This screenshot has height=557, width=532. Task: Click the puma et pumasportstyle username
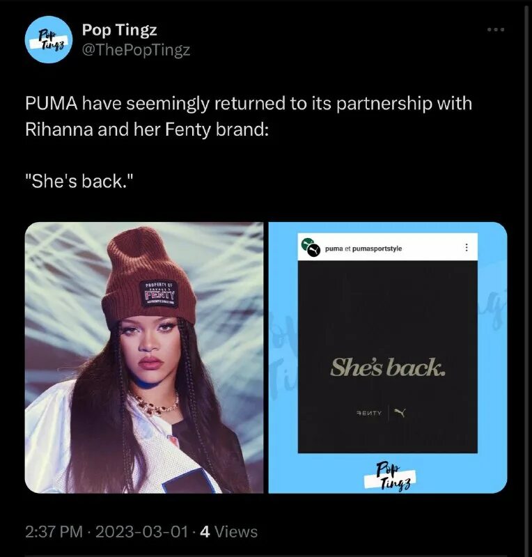tap(363, 249)
